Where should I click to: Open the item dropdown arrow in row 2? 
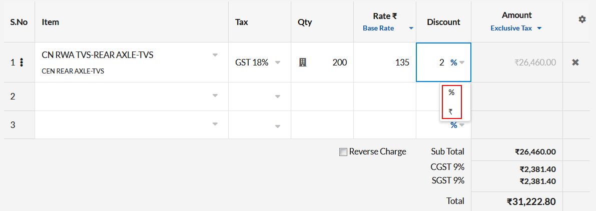tap(215, 95)
